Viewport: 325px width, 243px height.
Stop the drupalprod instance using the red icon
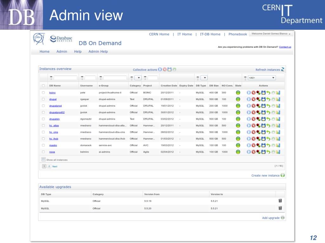click(254, 106)
